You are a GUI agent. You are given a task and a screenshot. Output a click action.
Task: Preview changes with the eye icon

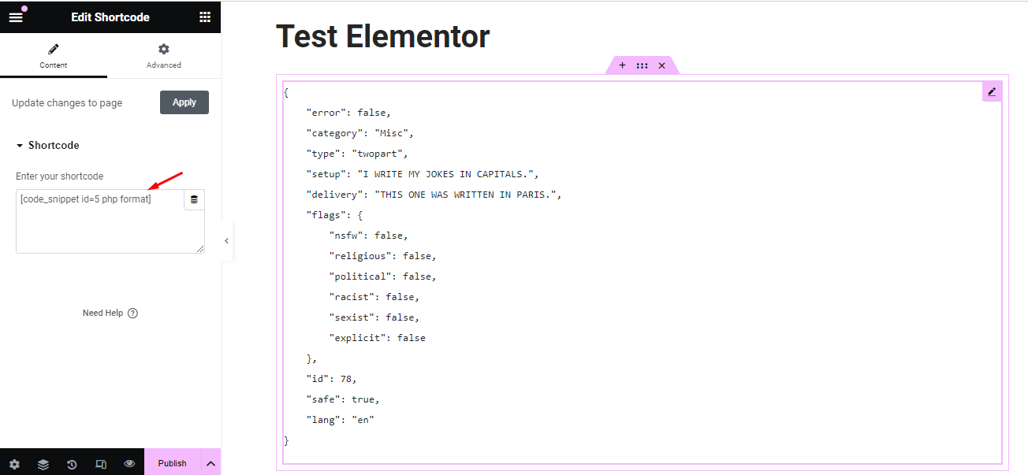129,463
